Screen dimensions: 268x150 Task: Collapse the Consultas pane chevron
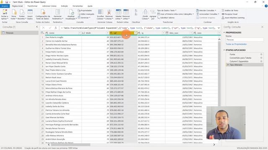37,27
